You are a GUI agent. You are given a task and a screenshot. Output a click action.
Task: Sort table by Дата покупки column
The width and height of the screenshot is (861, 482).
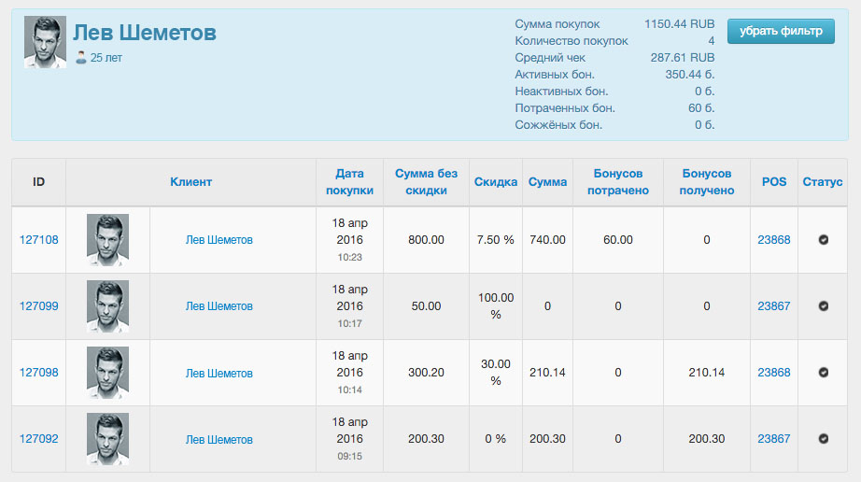[350, 182]
